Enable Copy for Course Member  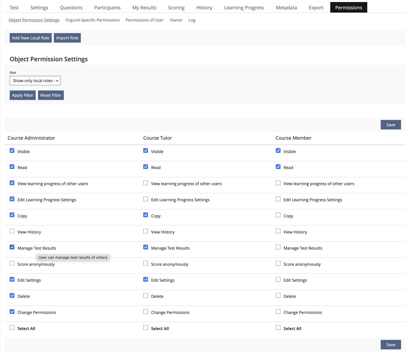(x=278, y=215)
